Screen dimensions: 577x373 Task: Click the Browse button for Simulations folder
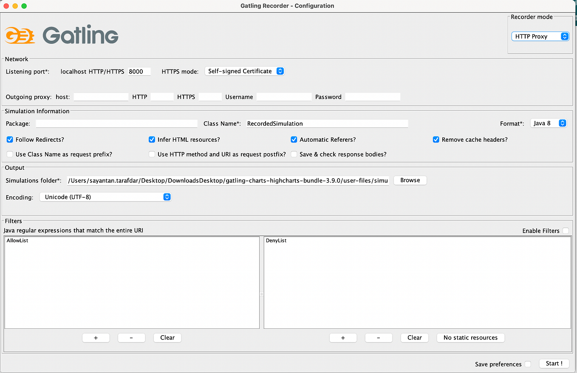tap(410, 180)
